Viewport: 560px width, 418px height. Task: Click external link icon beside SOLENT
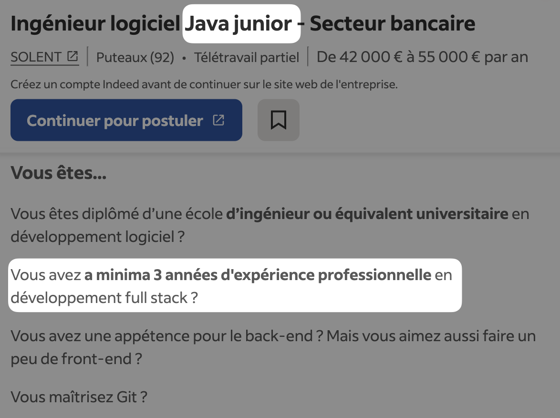coord(73,57)
